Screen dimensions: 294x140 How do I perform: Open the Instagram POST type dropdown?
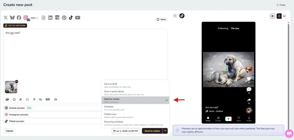point(34,18)
